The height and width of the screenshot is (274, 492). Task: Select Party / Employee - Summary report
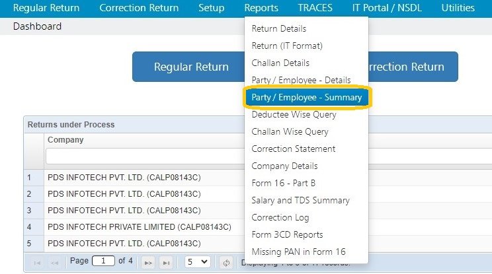tap(307, 97)
